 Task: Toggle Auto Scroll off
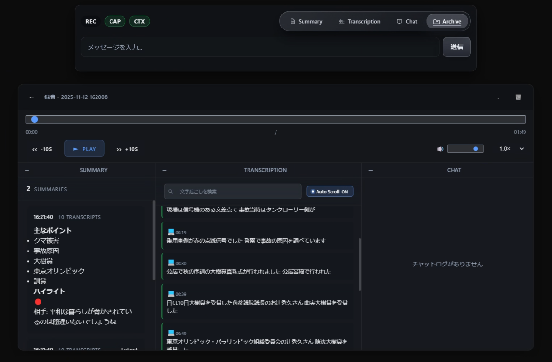coord(330,192)
